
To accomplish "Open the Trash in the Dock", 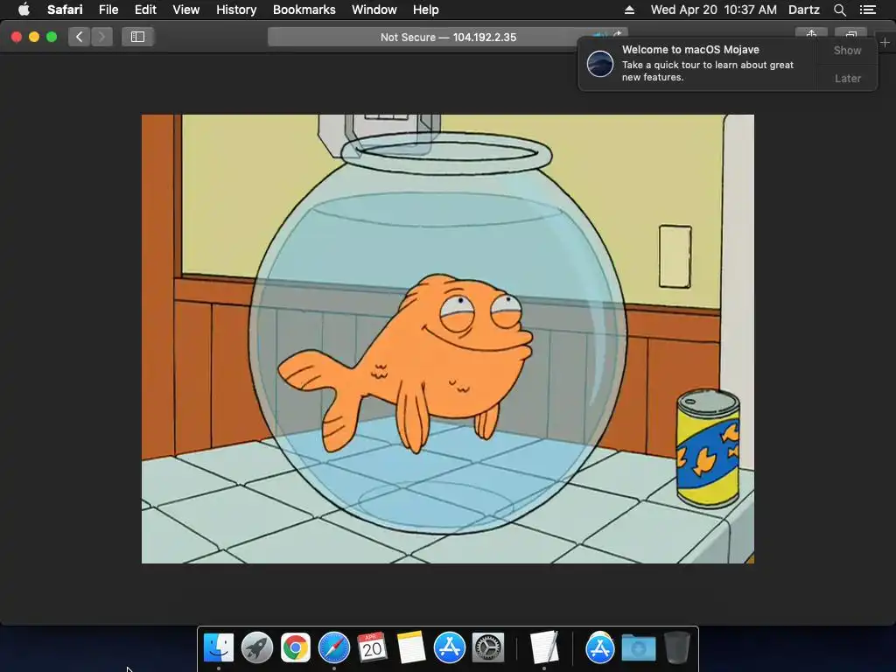I will pyautogui.click(x=676, y=647).
